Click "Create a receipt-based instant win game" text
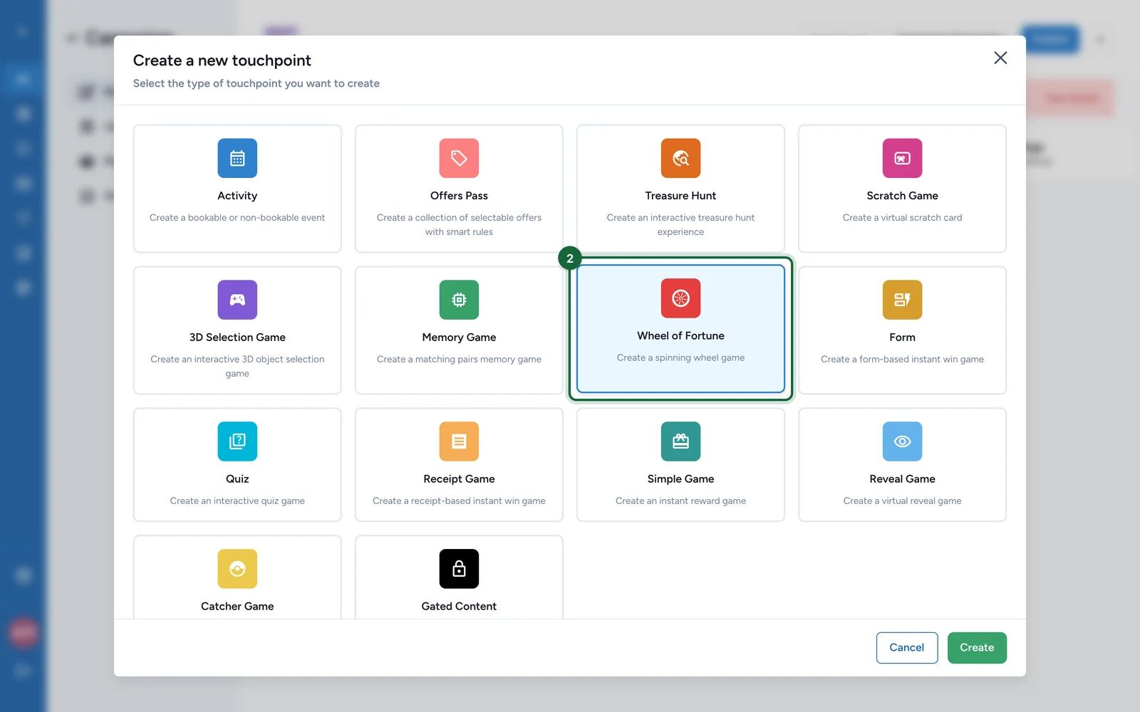1140x712 pixels. click(x=459, y=501)
